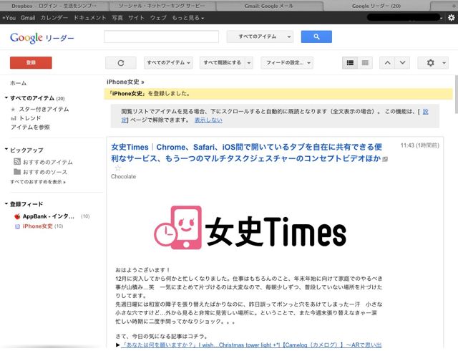
Task: Click the 11:43 article timestamp
Action: tap(420, 145)
